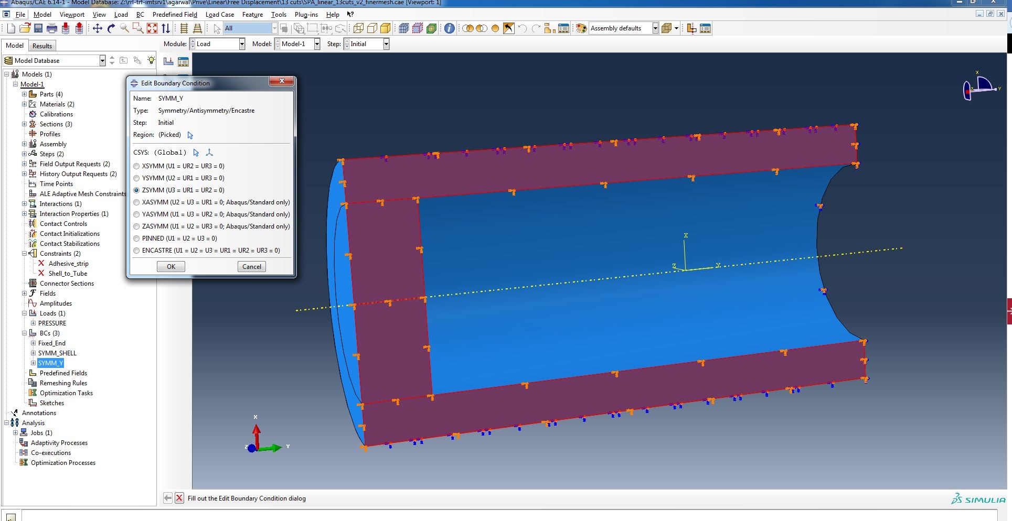Select YASYMM antisymmetry option

coord(136,214)
